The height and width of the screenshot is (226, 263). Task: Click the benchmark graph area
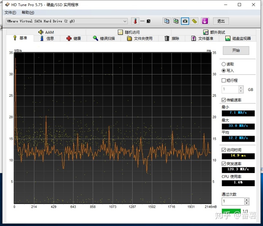point(113,128)
